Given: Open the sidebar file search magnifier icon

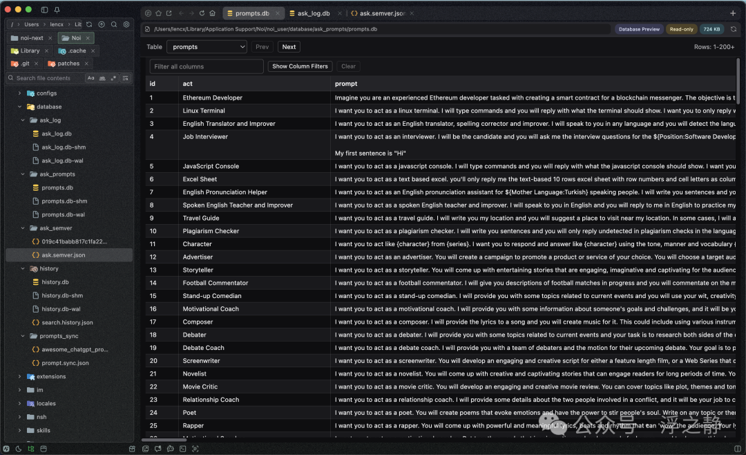Looking at the screenshot, I should click(x=114, y=24).
